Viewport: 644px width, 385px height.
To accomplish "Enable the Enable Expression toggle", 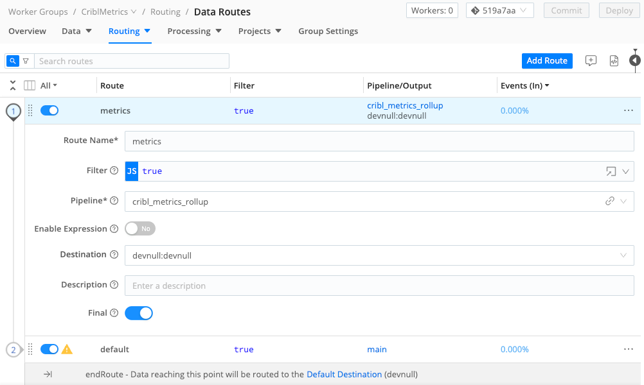I will pos(139,228).
